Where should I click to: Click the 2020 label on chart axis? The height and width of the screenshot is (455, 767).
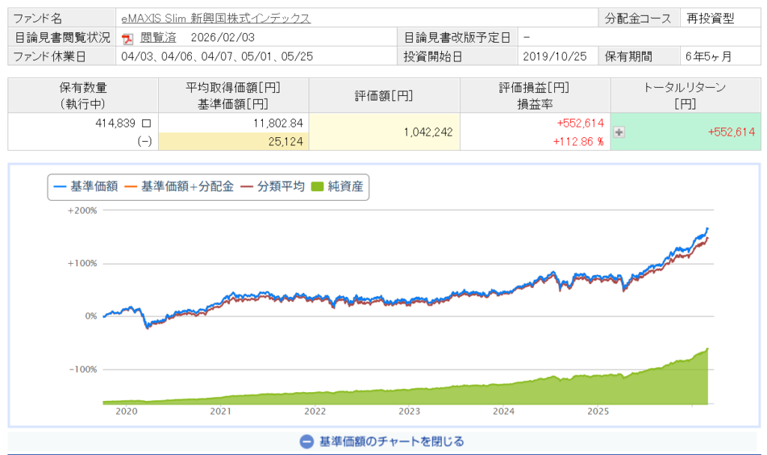[x=125, y=412]
